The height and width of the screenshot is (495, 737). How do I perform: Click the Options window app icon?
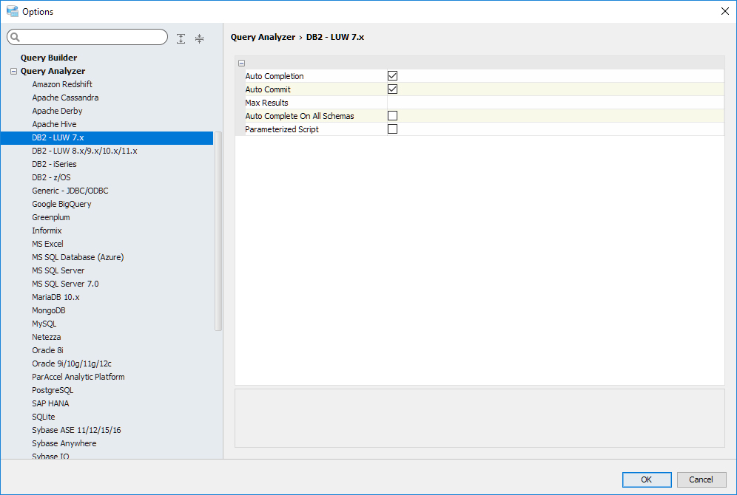pyautogui.click(x=12, y=12)
